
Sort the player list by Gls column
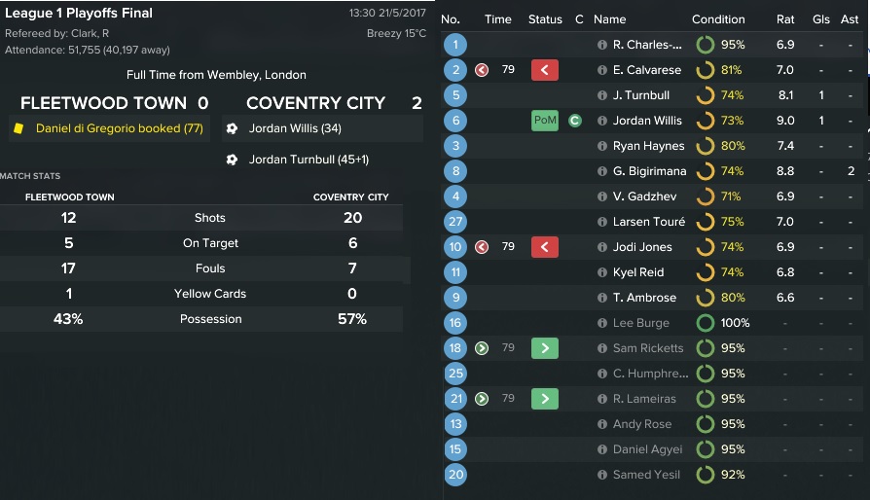[x=820, y=19]
